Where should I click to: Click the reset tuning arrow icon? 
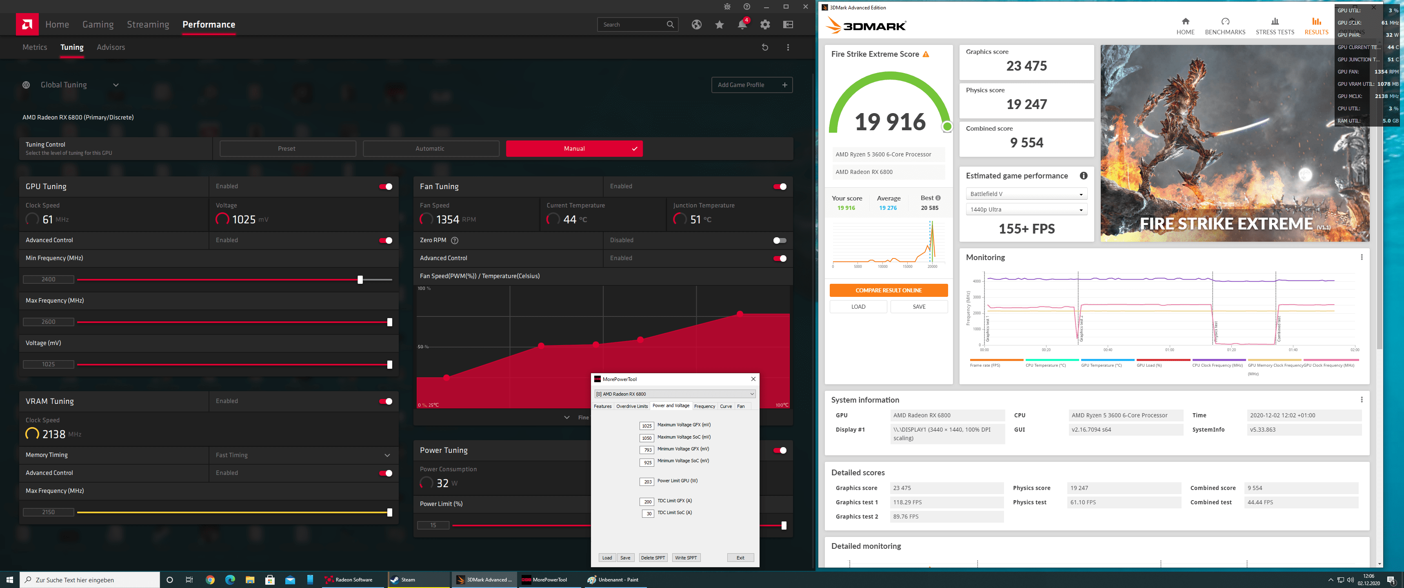click(765, 47)
